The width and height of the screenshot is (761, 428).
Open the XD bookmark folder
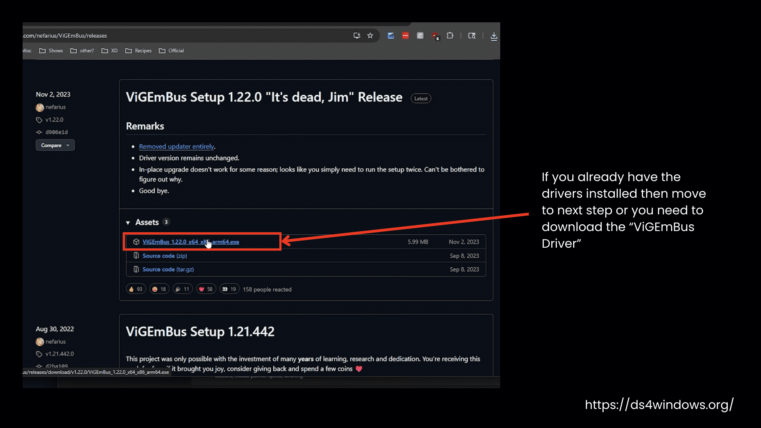coord(109,51)
